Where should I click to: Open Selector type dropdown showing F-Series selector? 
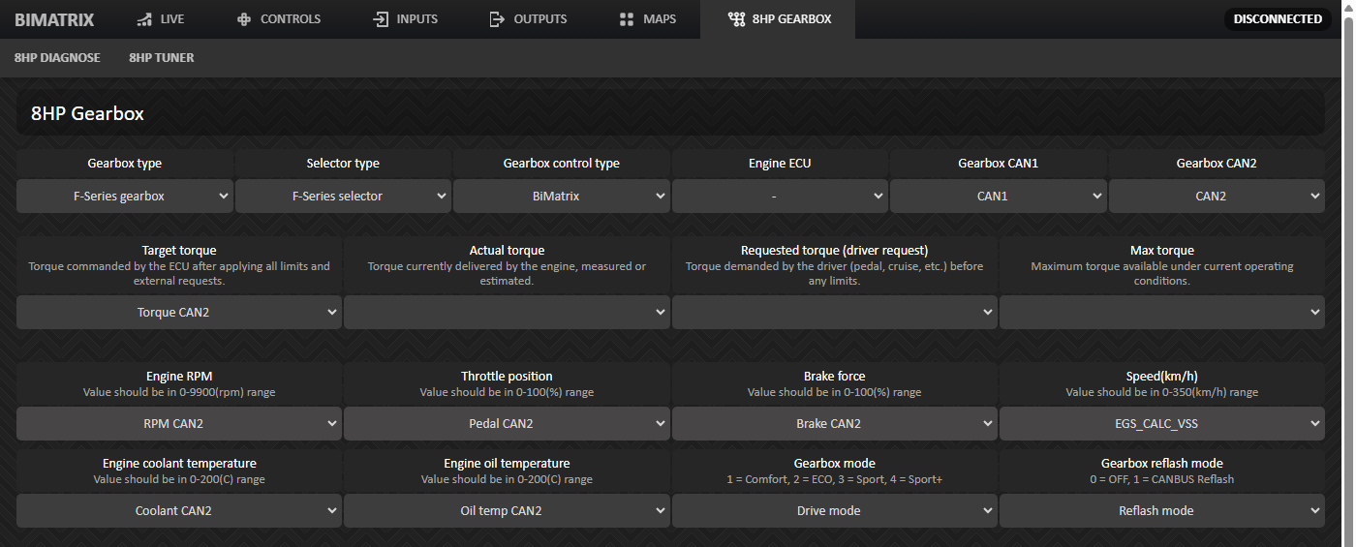tap(343, 197)
